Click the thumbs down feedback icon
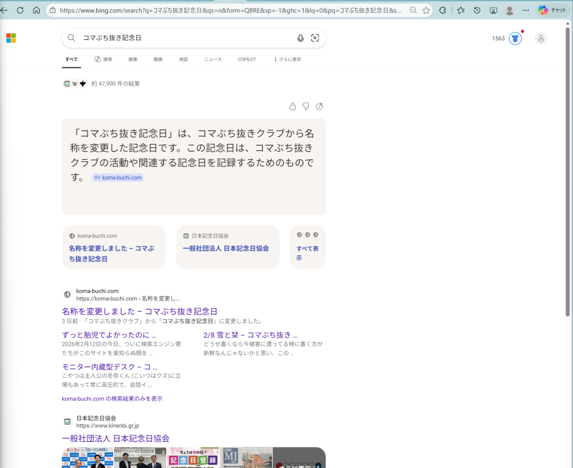 (x=306, y=106)
